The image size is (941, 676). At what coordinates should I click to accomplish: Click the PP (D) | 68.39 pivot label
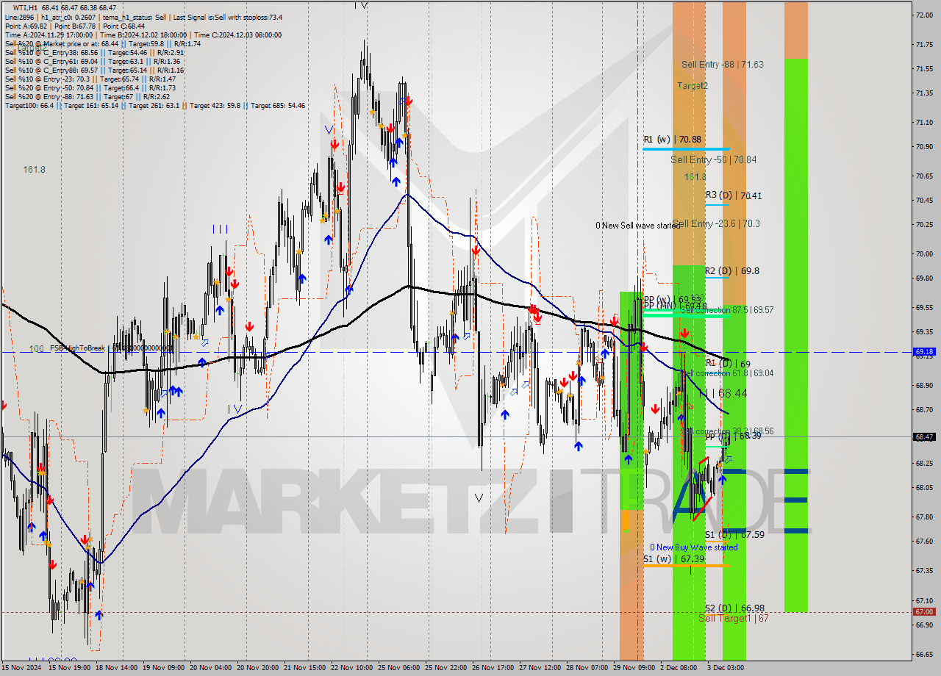tap(733, 436)
